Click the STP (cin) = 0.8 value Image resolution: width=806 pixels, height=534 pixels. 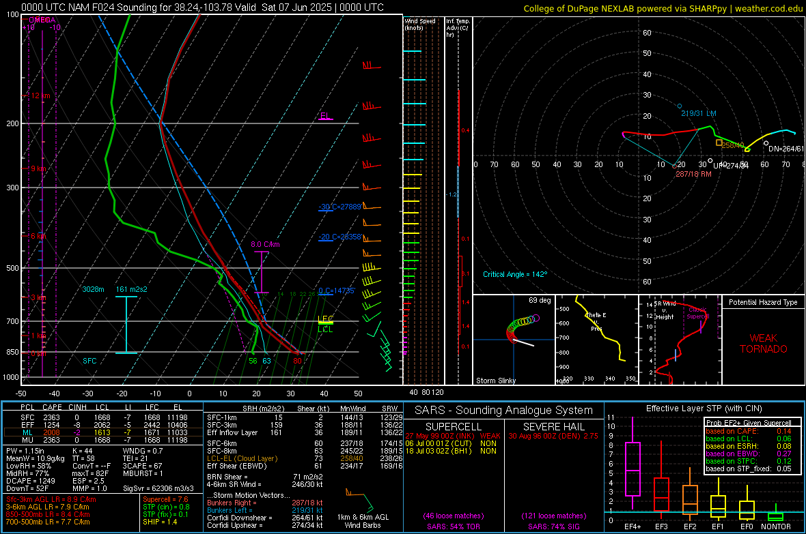tap(166, 507)
